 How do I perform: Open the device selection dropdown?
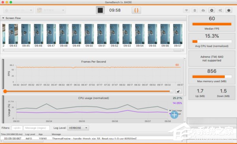(18, 10)
